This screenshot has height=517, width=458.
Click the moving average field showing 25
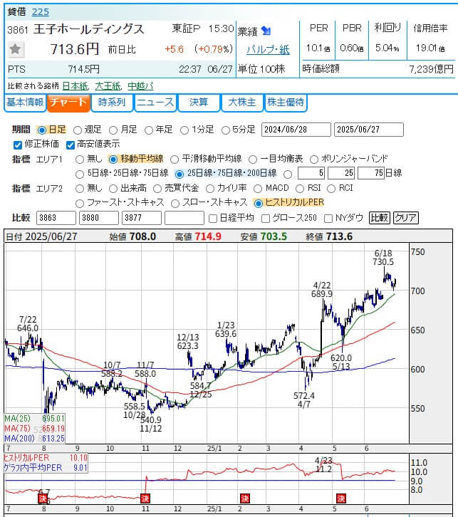(341, 173)
